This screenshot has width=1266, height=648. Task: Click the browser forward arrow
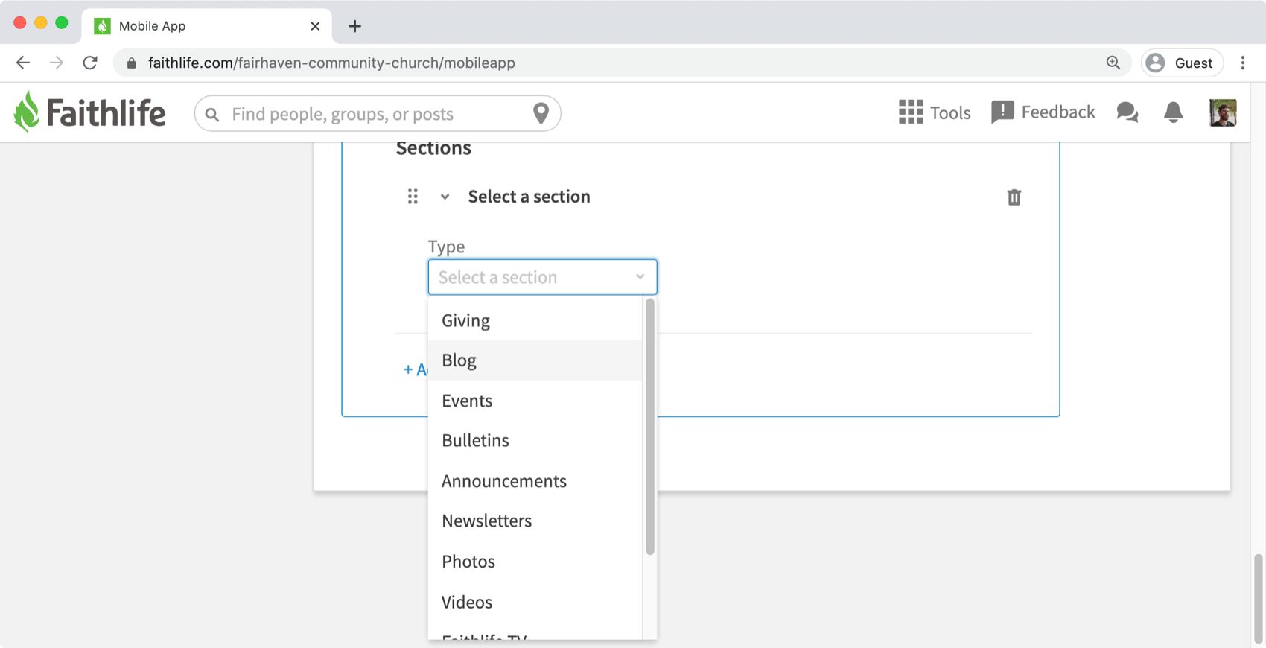pyautogui.click(x=57, y=63)
